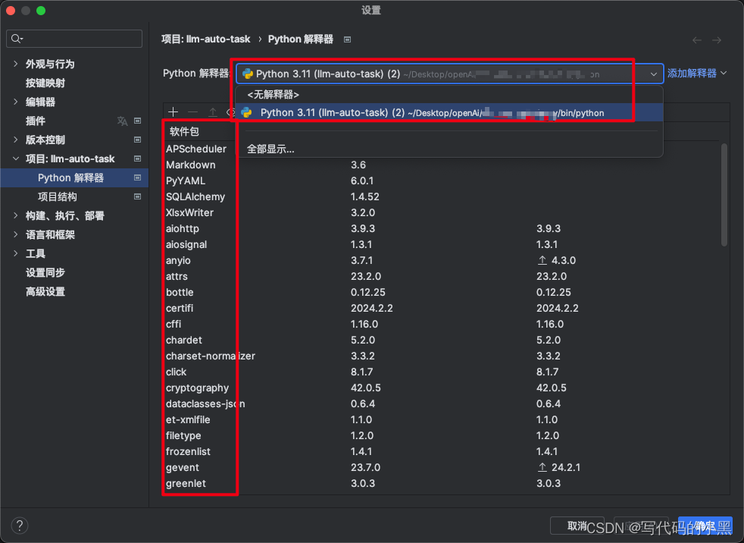The image size is (744, 543).
Task: Click the scope icon on 项目: llm-auto-task row
Action: (138, 159)
